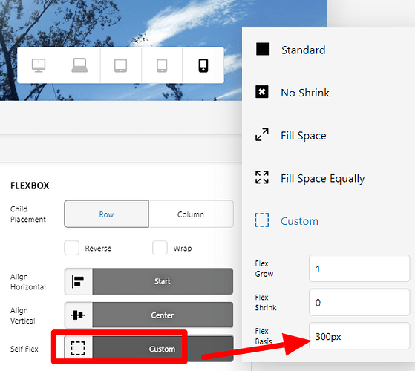This screenshot has height=371, width=415.
Task: Click the Standard black square icon
Action: tap(263, 49)
